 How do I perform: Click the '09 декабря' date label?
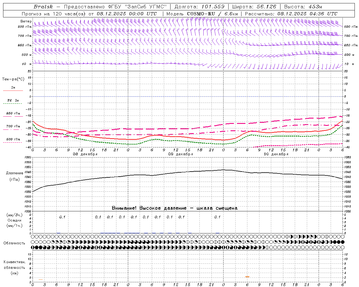(x=181, y=154)
